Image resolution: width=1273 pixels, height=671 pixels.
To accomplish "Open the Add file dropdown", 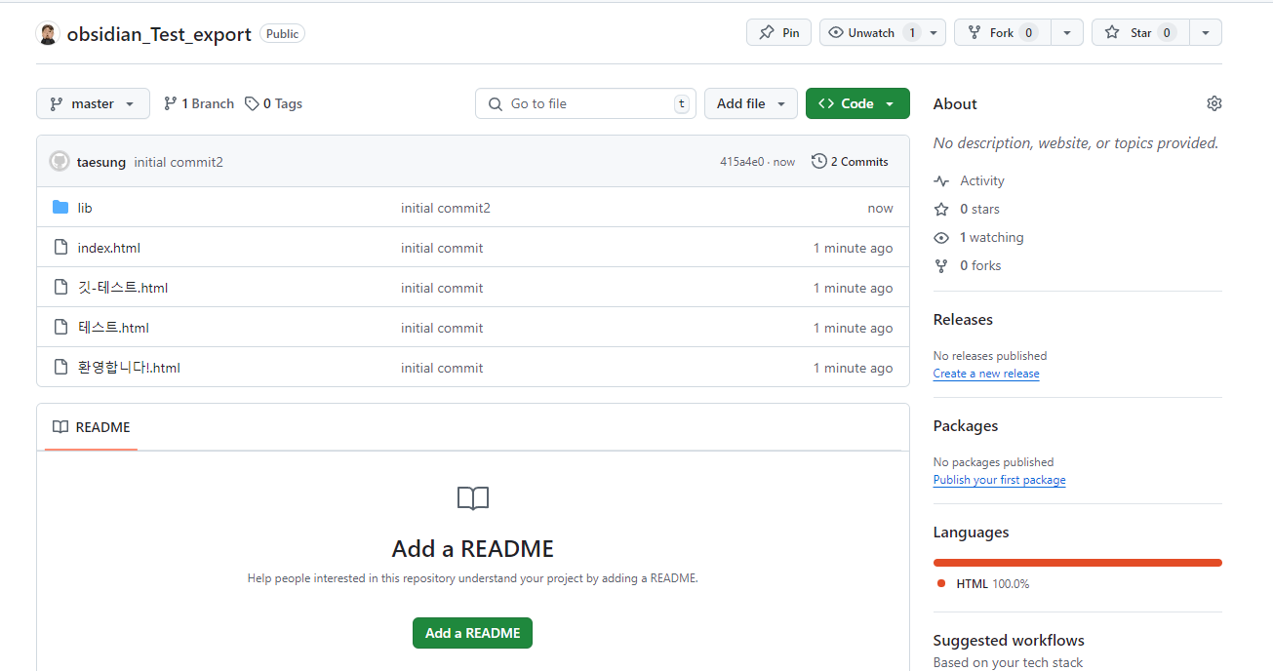I will click(751, 103).
